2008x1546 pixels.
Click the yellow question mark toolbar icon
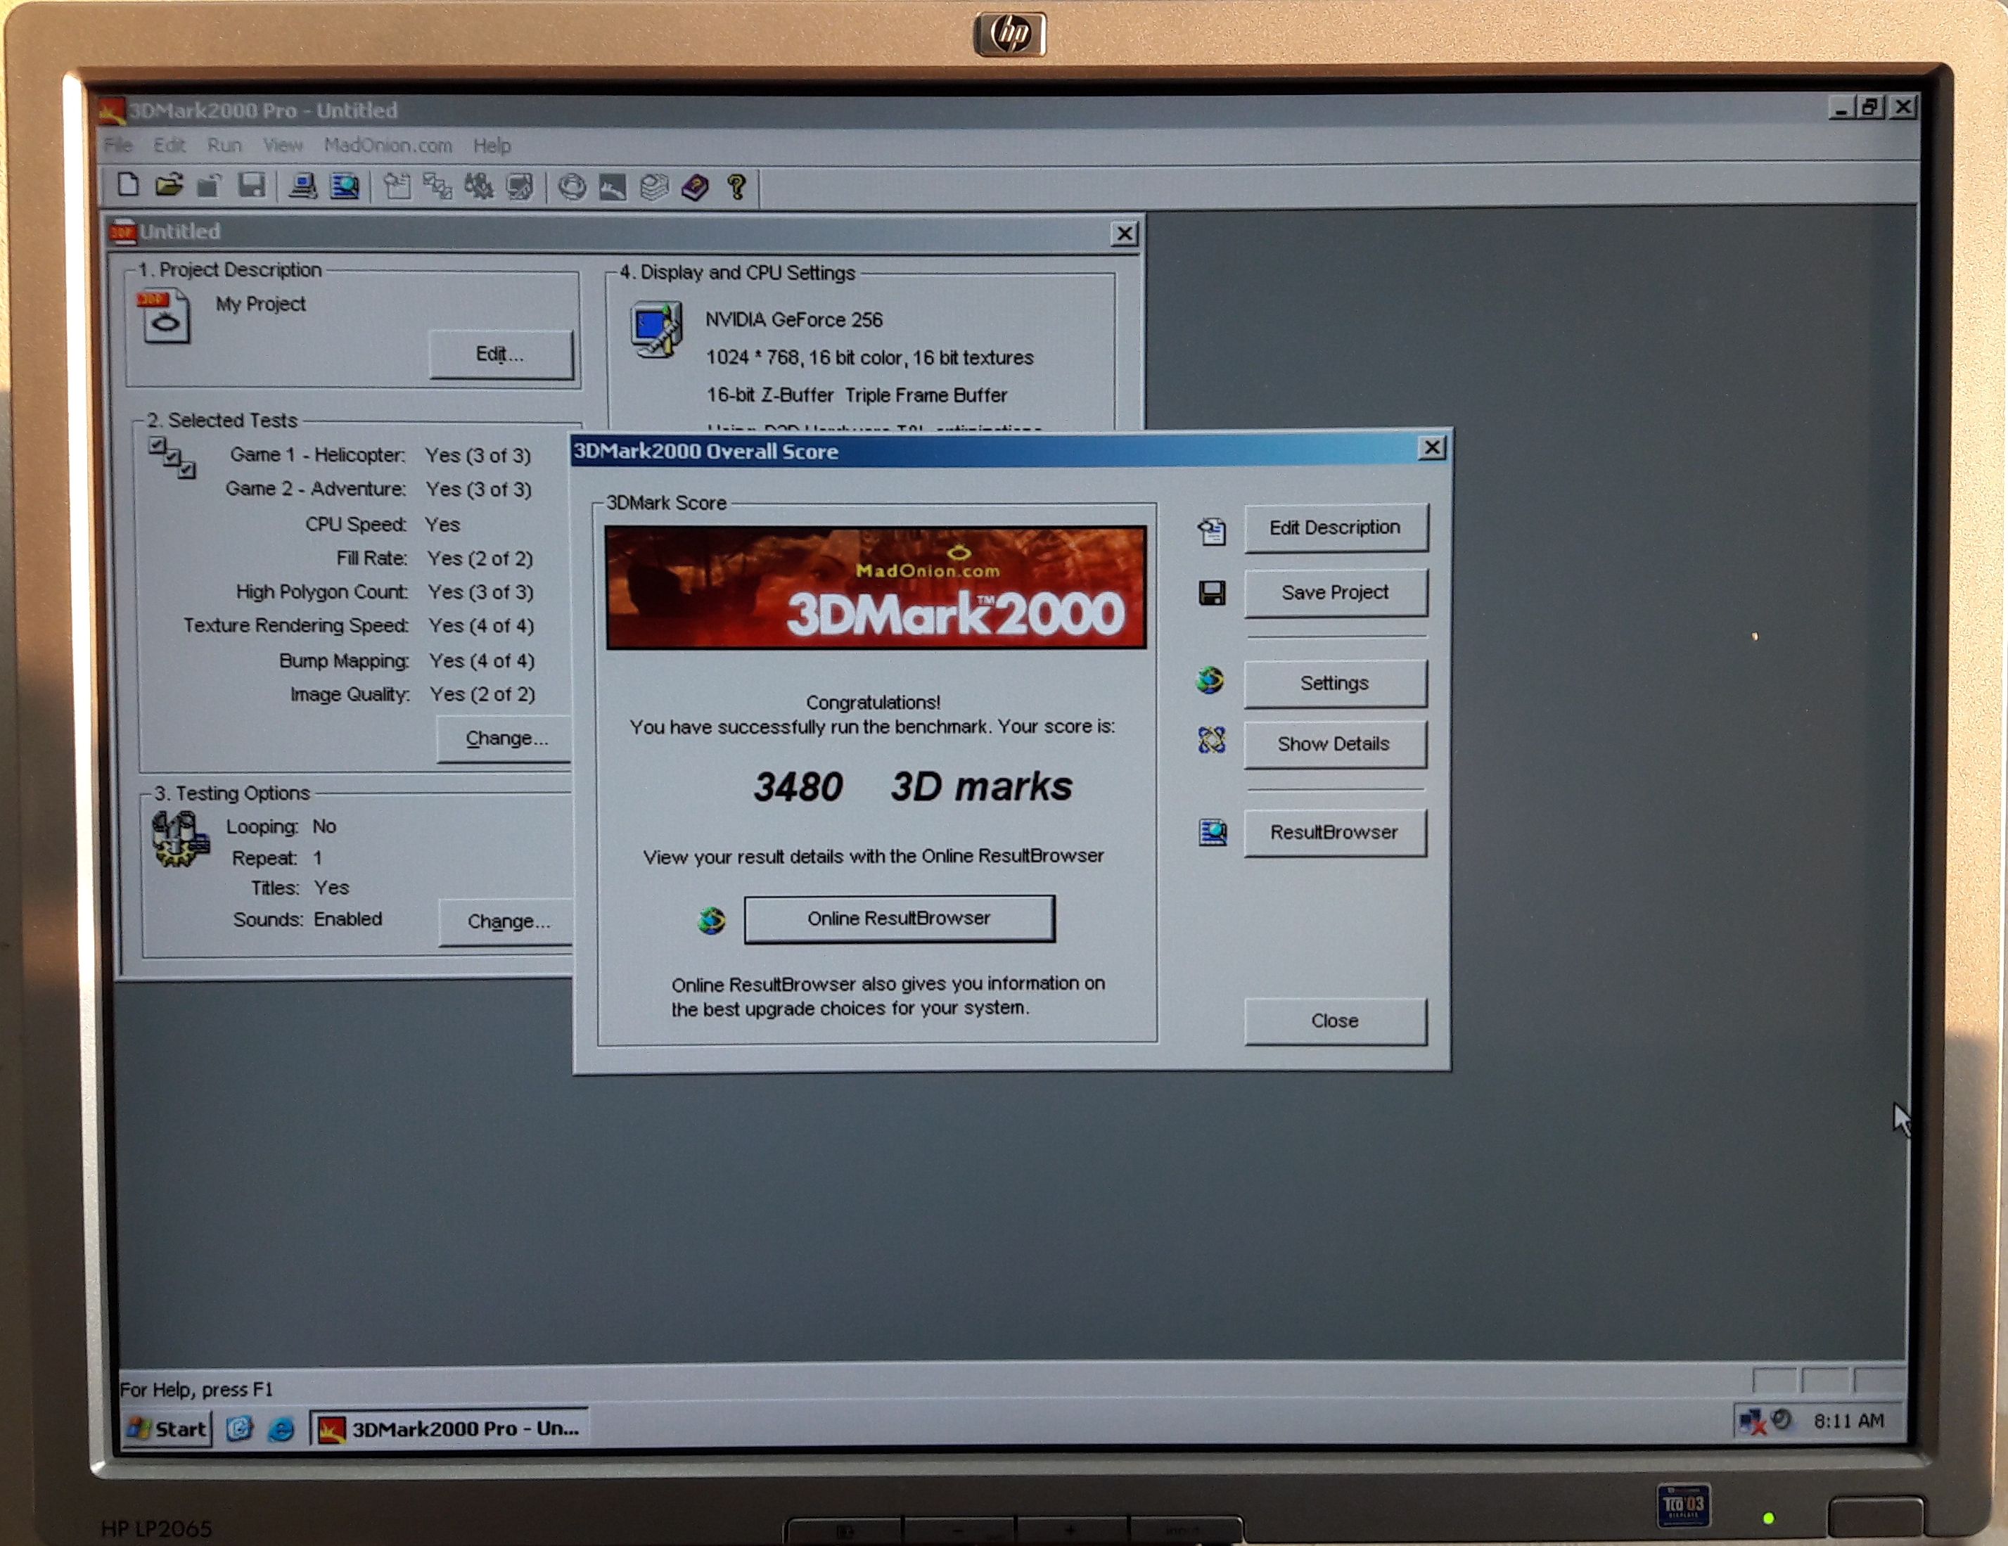[x=736, y=188]
